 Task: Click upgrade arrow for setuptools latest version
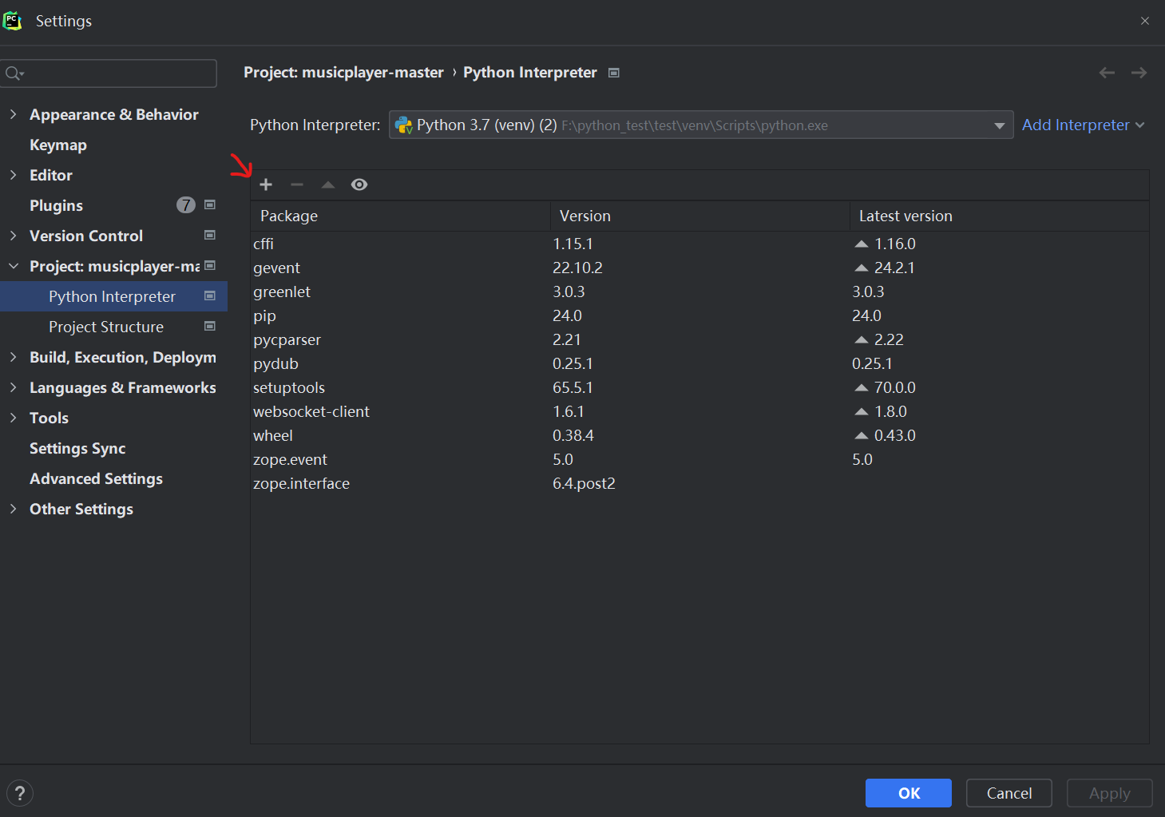862,387
